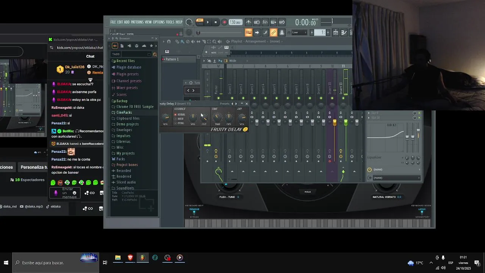Click taskbar search box 'Escribe aquí para buscar'
Screen dimensions: 485x273
pos(55,263)
